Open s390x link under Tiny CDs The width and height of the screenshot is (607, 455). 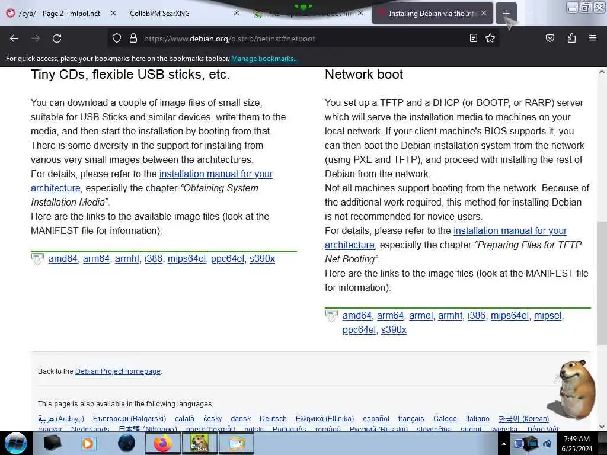coord(262,259)
